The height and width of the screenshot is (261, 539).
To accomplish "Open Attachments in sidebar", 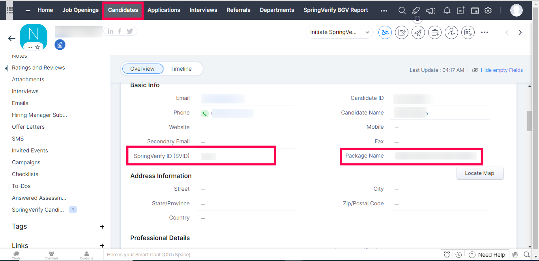I will [28, 79].
